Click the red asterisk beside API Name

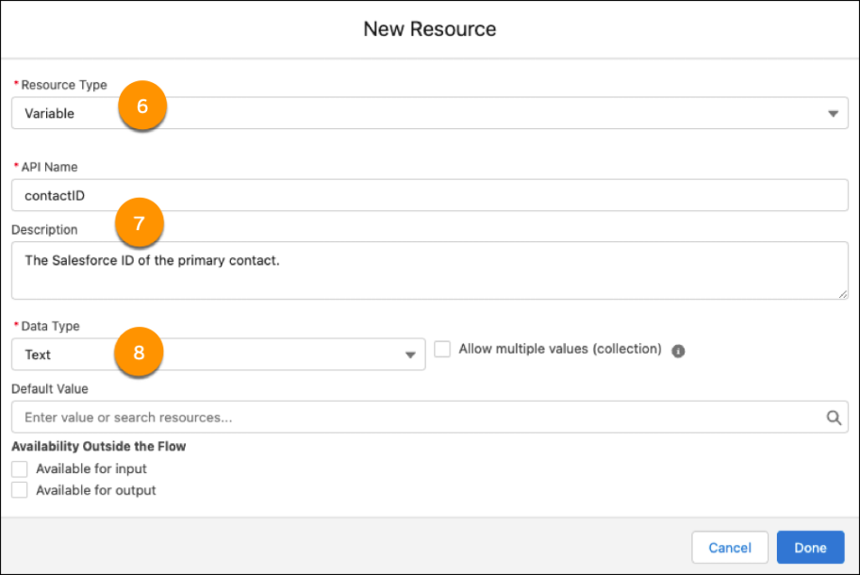tap(16, 166)
